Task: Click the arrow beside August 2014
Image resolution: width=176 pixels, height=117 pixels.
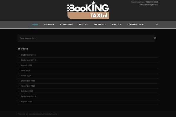Action: pyautogui.click(x=19, y=65)
